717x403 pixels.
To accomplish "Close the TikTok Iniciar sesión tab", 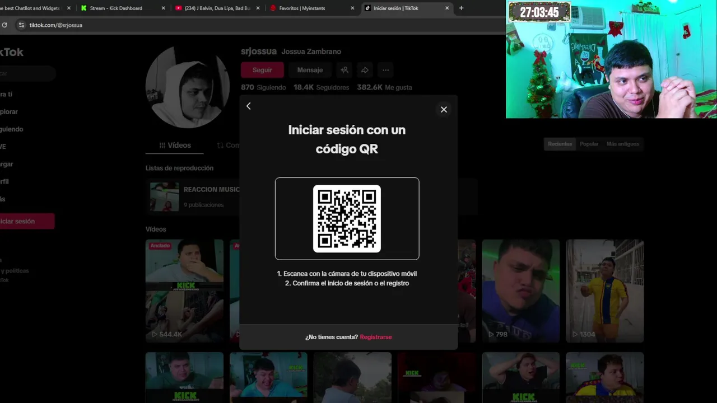I will coord(447,8).
